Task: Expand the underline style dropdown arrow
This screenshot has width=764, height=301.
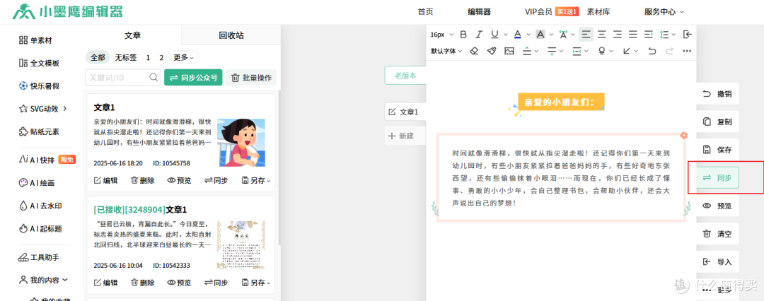Action: (505, 35)
